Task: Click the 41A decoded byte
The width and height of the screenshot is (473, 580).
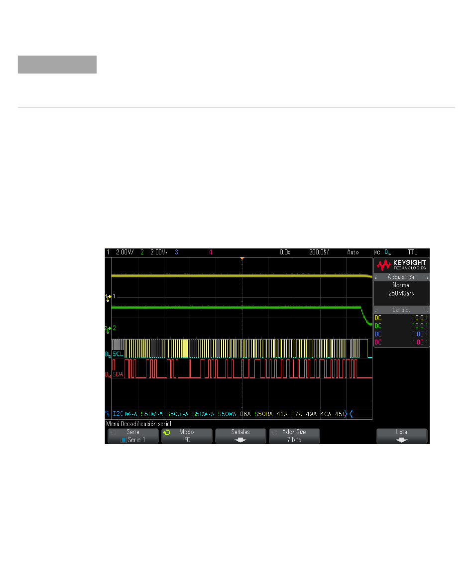Action: pyautogui.click(x=282, y=414)
